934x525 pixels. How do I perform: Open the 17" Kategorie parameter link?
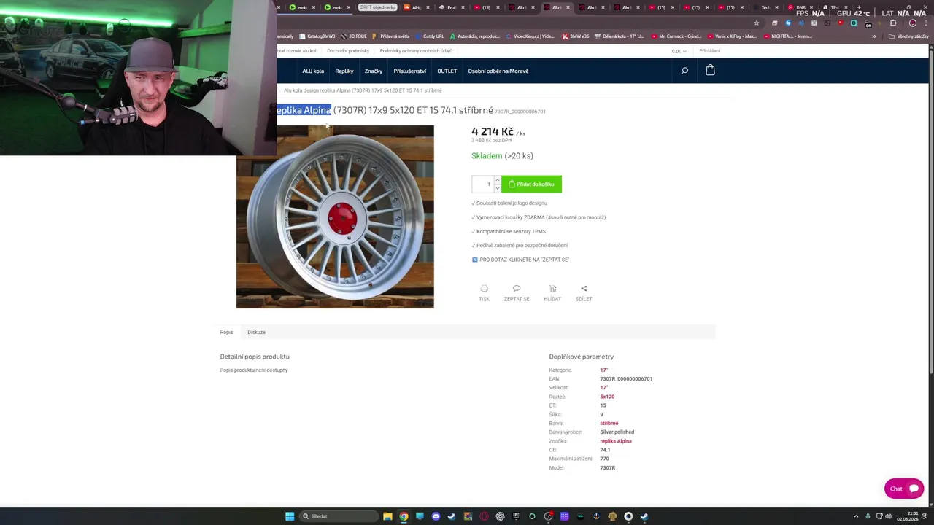(603, 370)
